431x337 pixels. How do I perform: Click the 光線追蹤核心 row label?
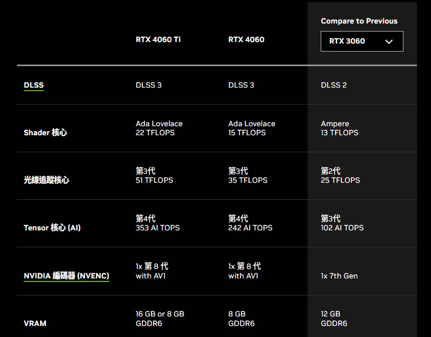(x=46, y=180)
